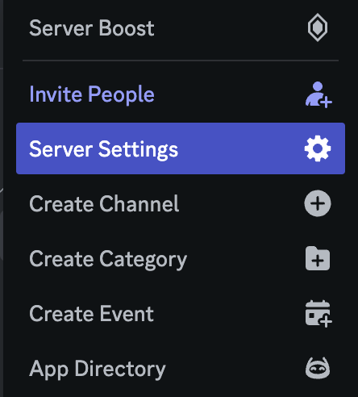This screenshot has width=358, height=397.
Task: Select Create Category
Action: (181, 259)
